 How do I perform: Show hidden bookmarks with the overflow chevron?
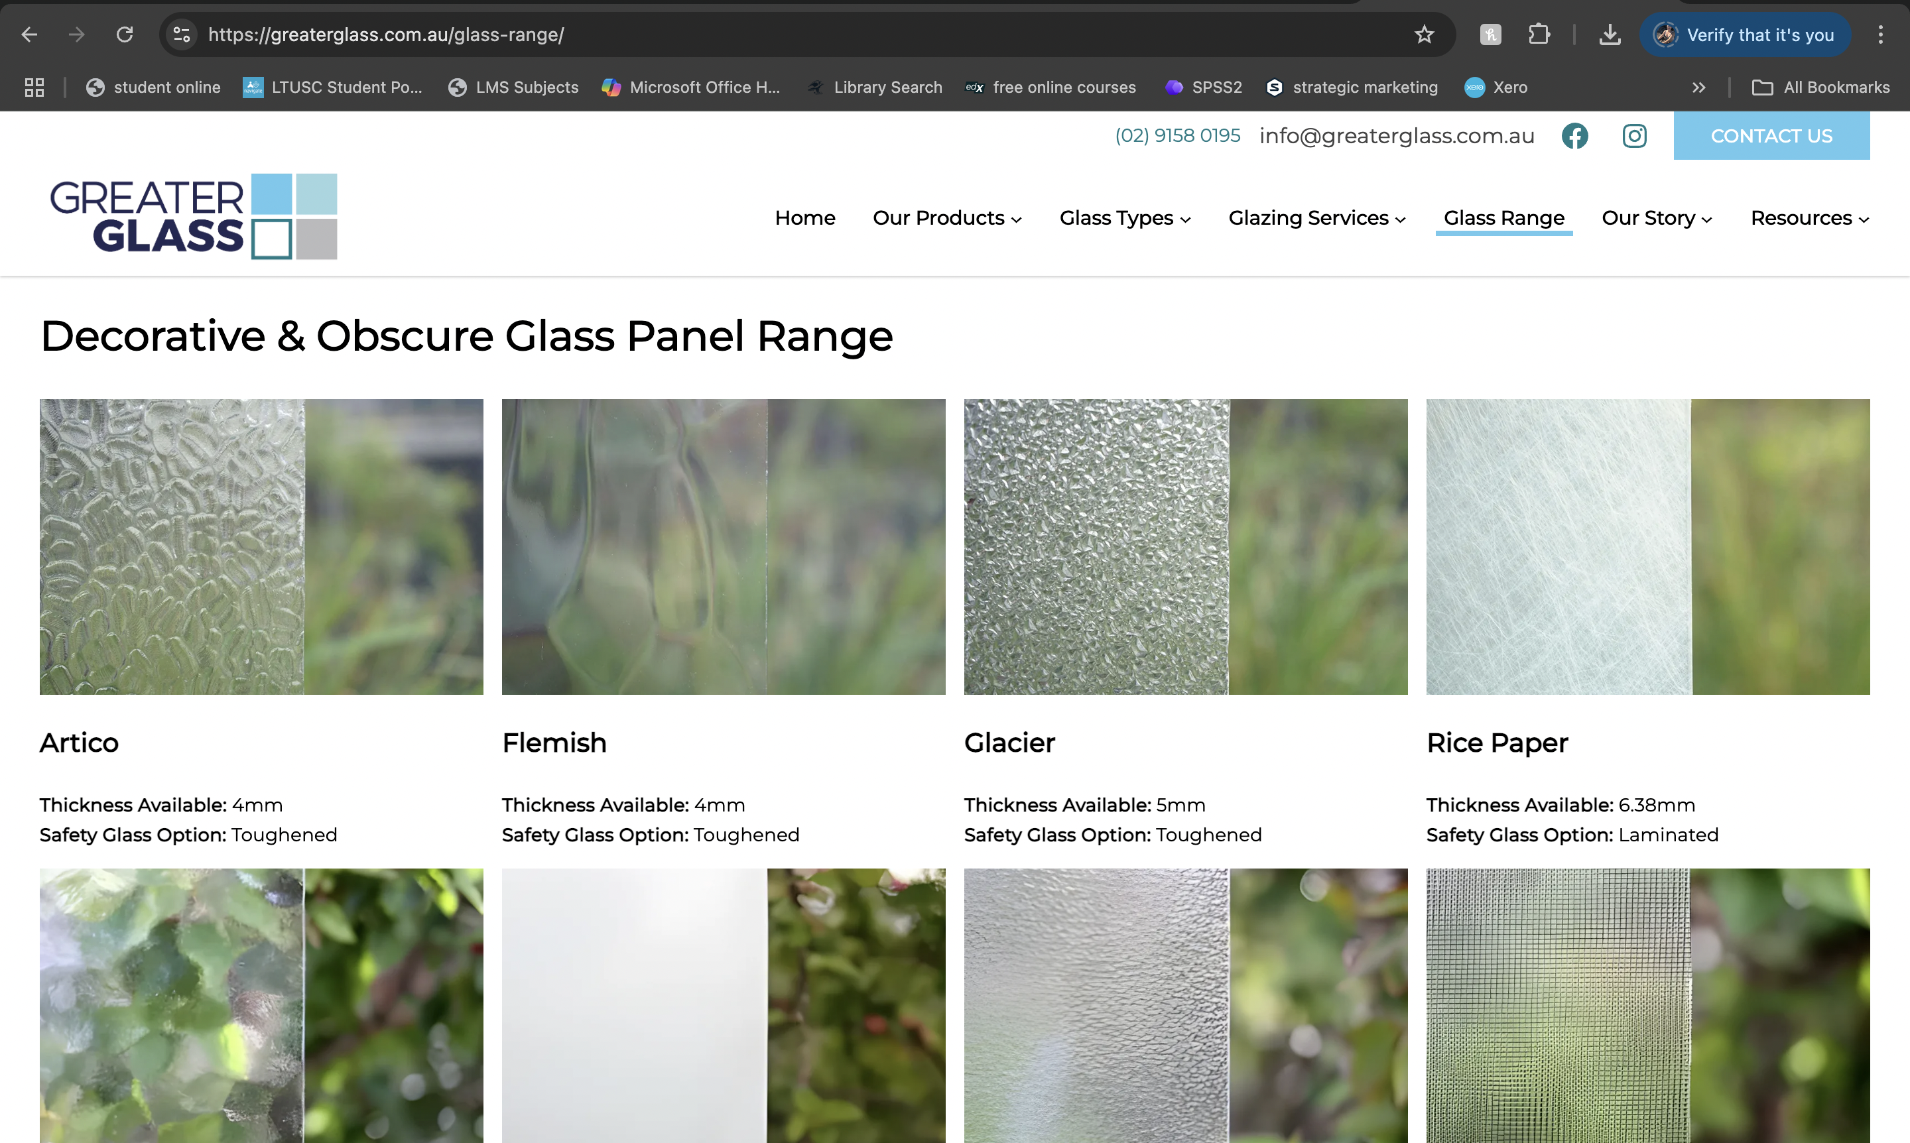pyautogui.click(x=1699, y=87)
